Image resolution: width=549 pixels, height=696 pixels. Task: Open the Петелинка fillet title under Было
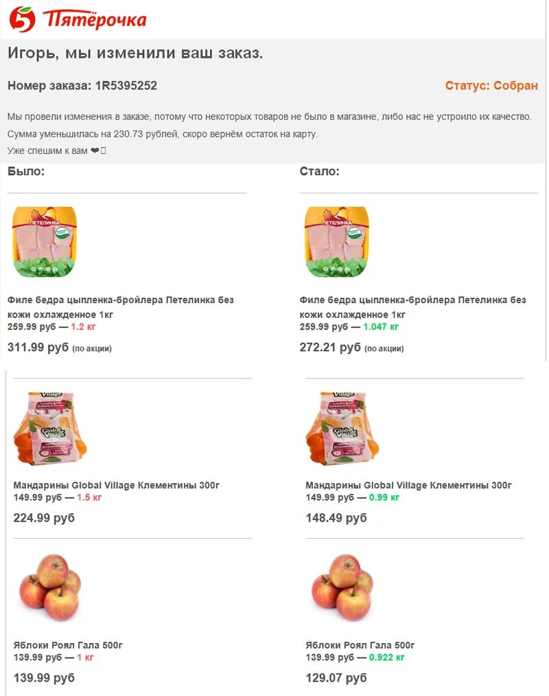(x=121, y=307)
